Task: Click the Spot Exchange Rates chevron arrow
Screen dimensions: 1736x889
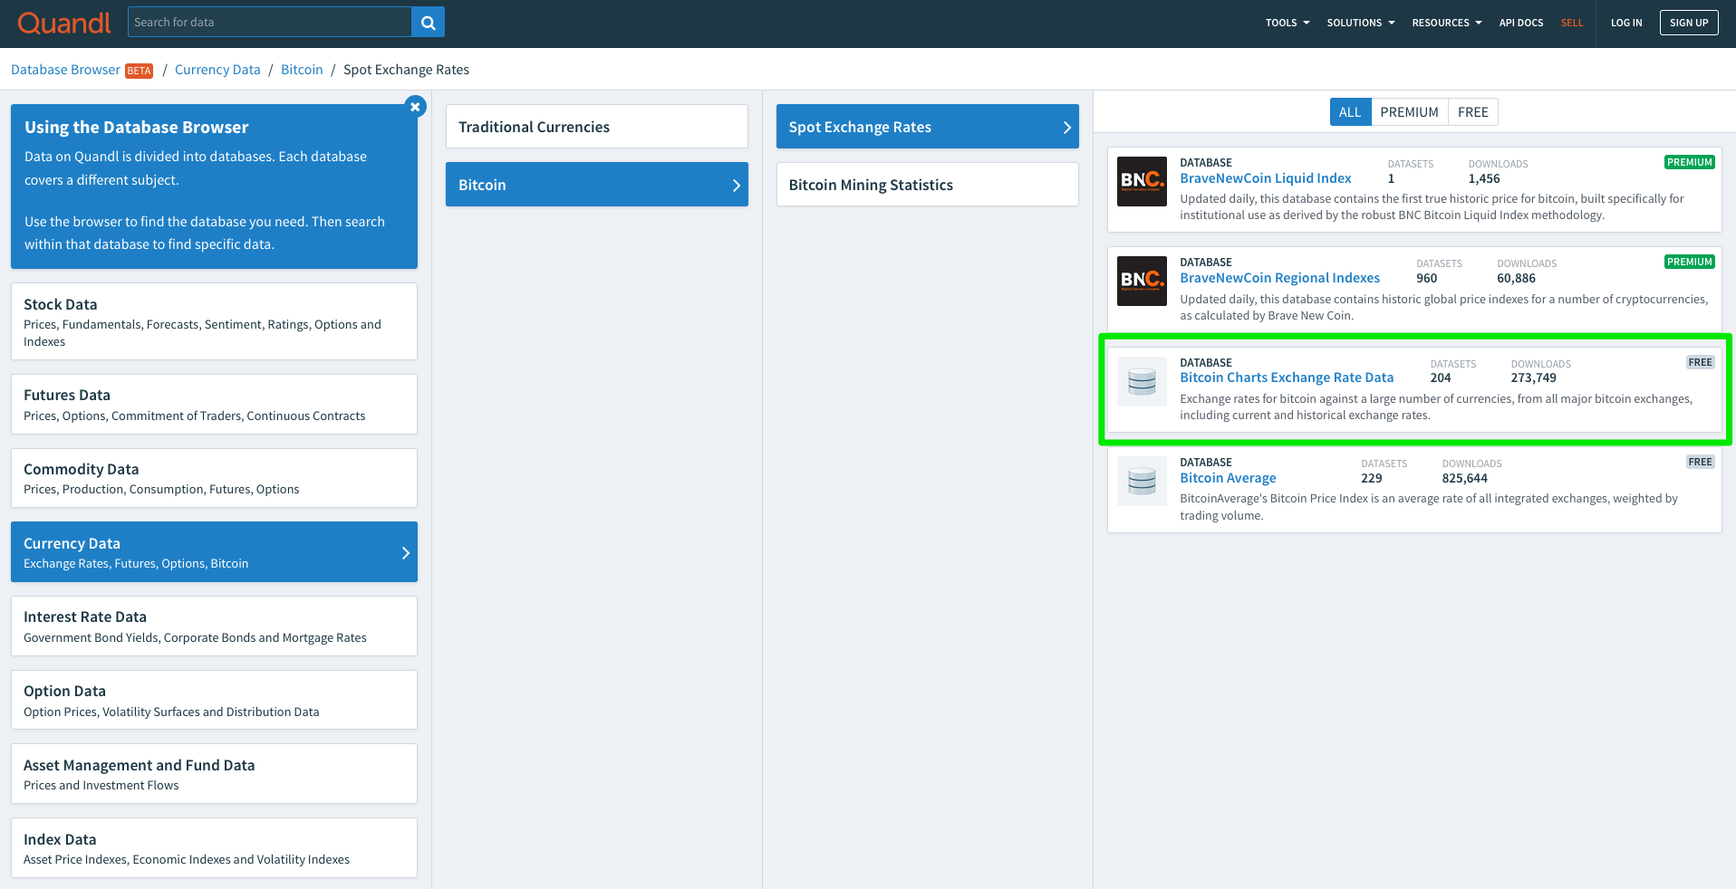Action: click(1066, 128)
